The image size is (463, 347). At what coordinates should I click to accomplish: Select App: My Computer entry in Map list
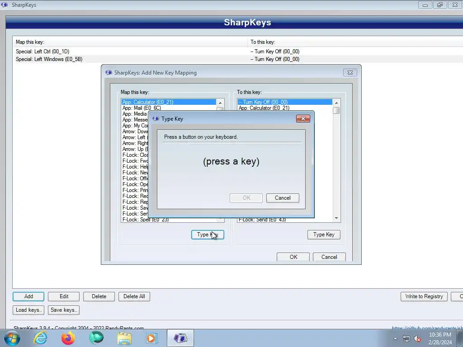click(135, 126)
